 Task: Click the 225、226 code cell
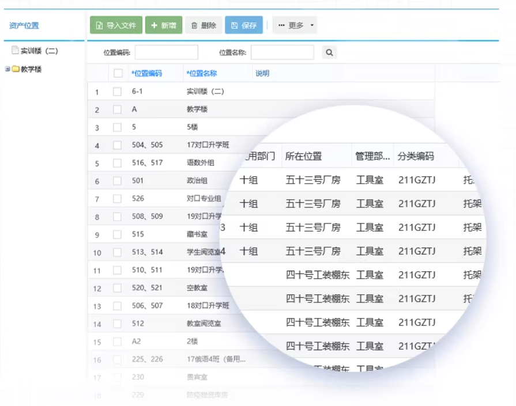[x=148, y=359]
